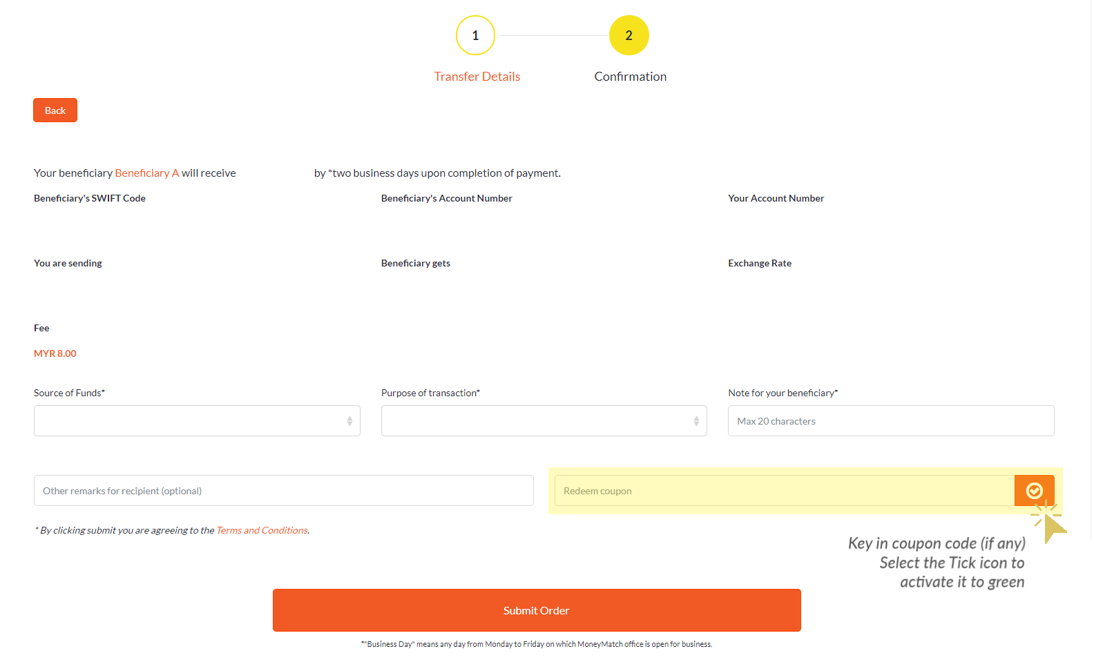Screen dimensions: 1094x671
Task: Select the Confirmation step label
Action: coord(630,77)
